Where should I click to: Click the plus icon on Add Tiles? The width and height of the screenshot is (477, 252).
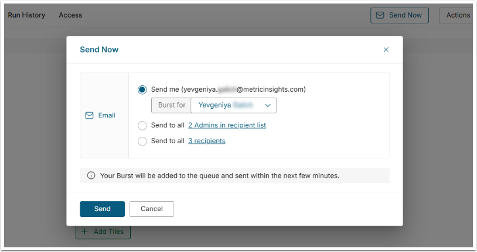click(x=84, y=232)
